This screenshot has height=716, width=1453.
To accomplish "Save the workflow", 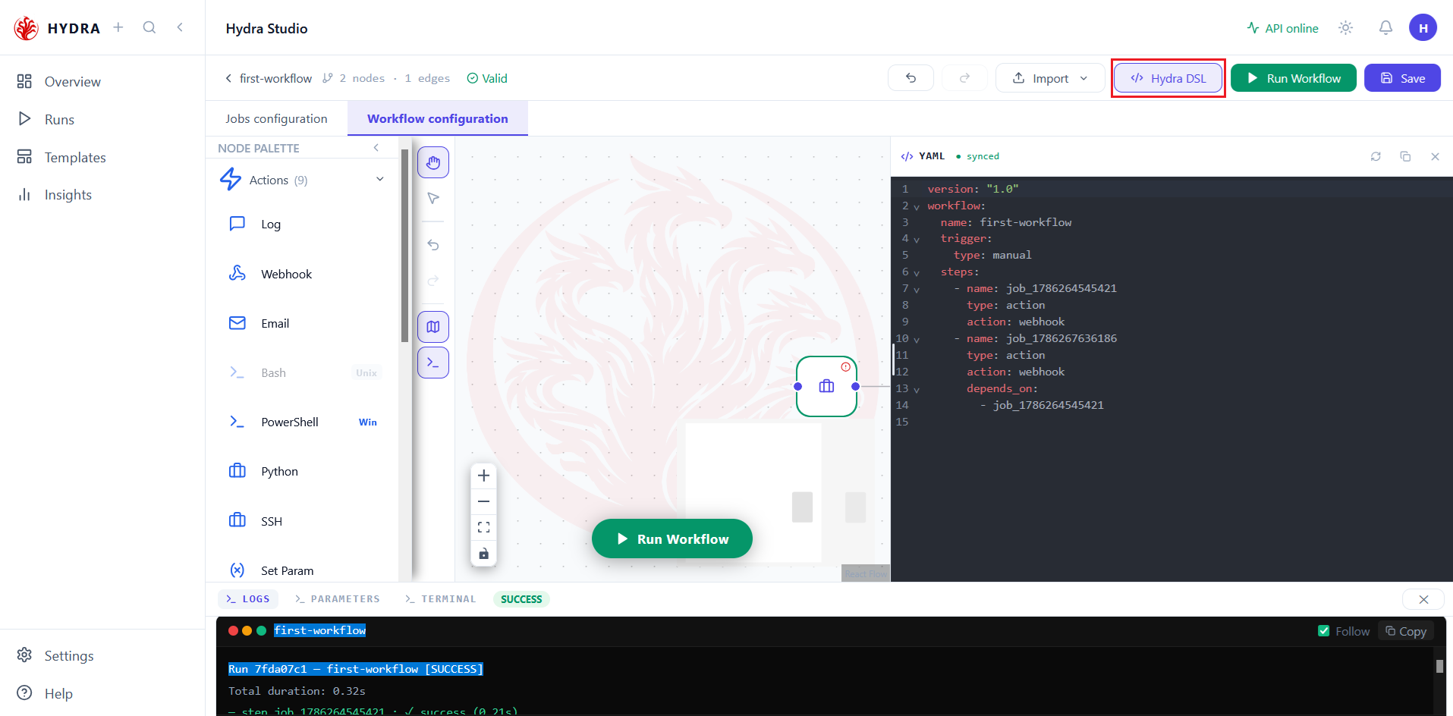I will point(1402,78).
